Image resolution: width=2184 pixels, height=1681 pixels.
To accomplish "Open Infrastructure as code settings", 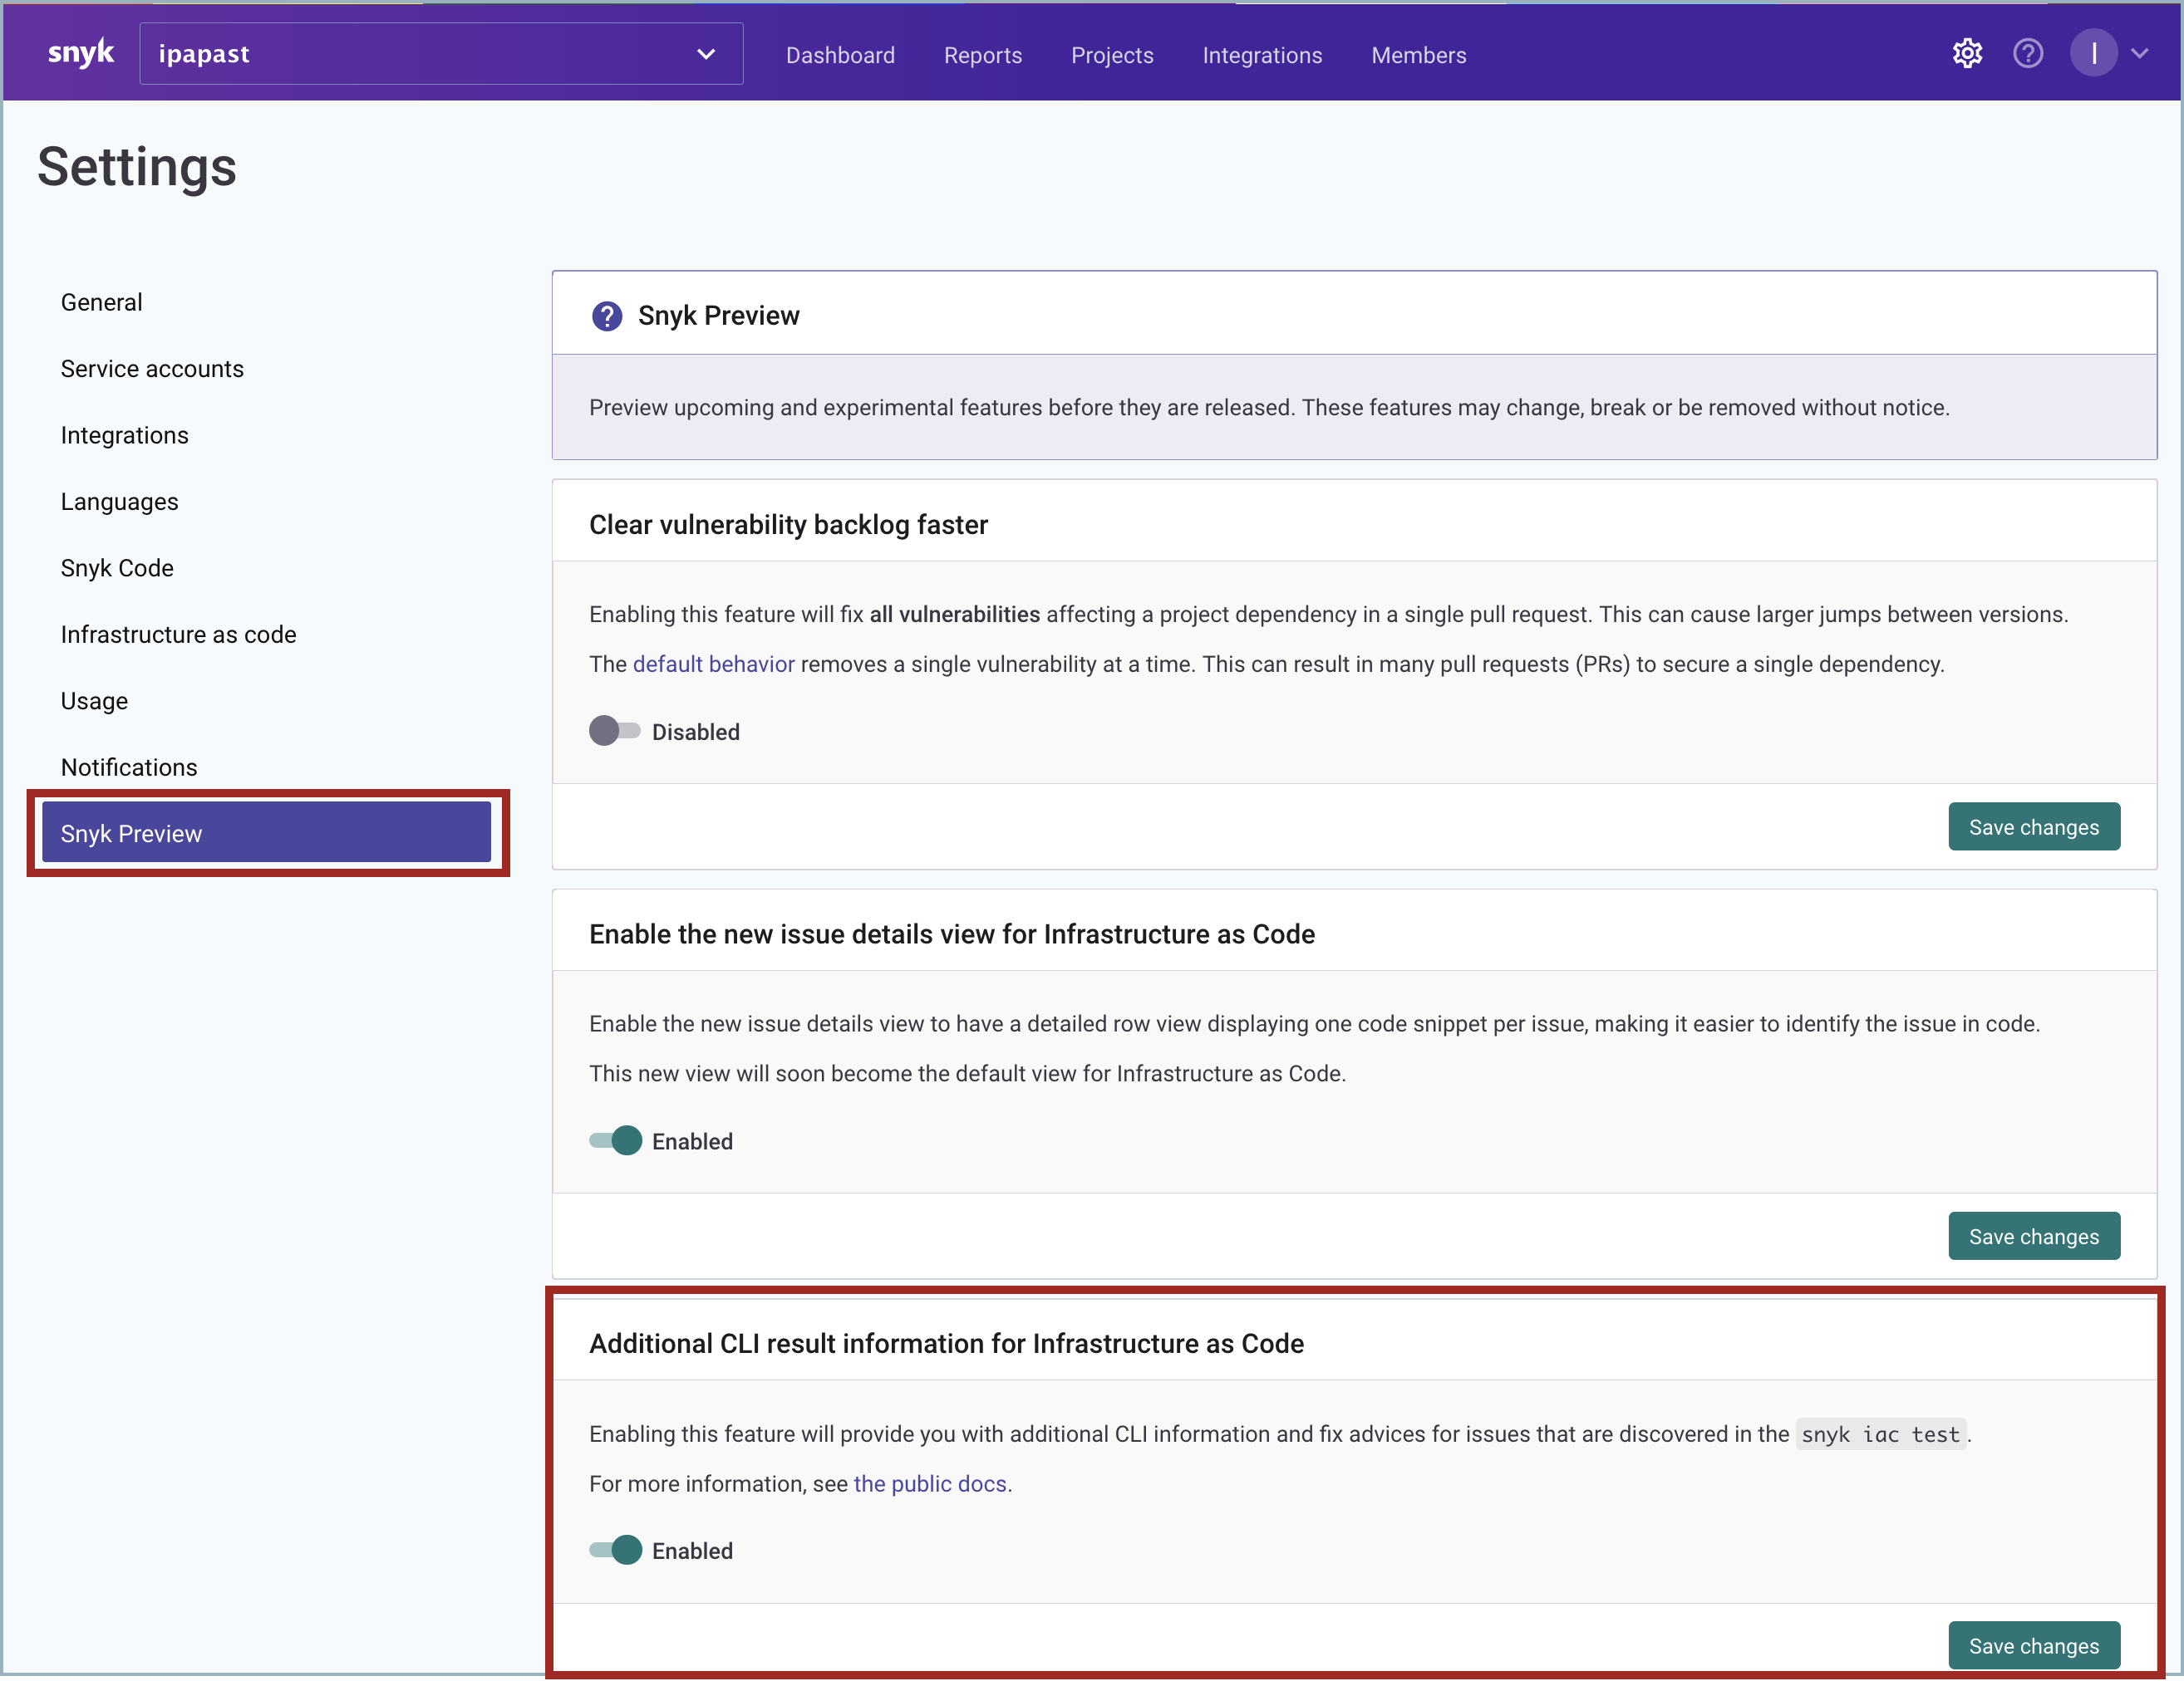I will 178,635.
